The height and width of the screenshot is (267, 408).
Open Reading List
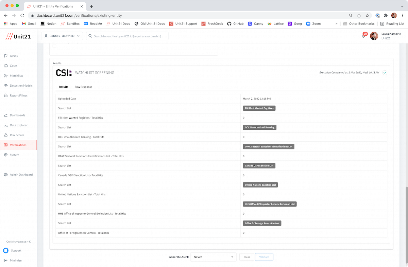(392, 24)
